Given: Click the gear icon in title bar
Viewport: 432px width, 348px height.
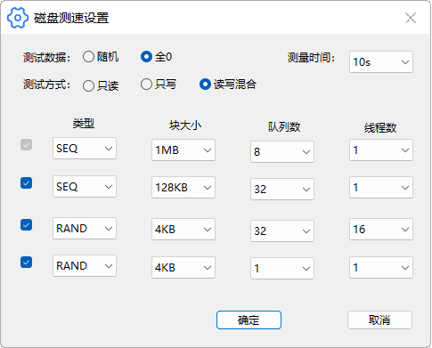Looking at the screenshot, I should (18, 18).
